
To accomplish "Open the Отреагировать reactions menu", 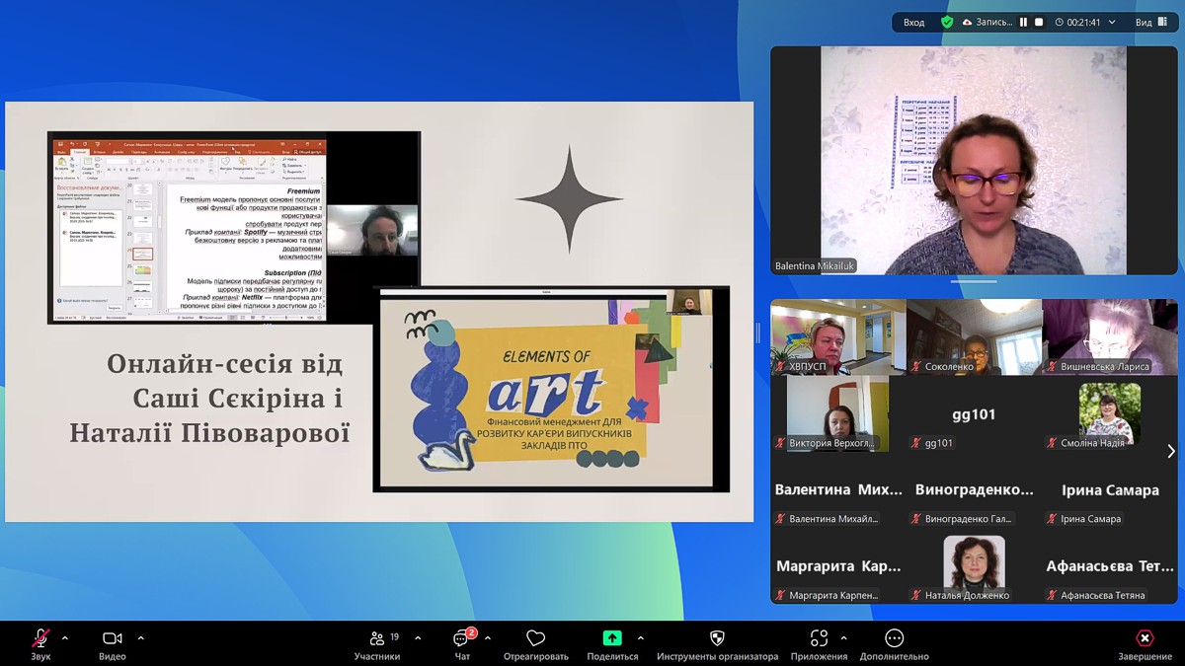I will (x=536, y=643).
